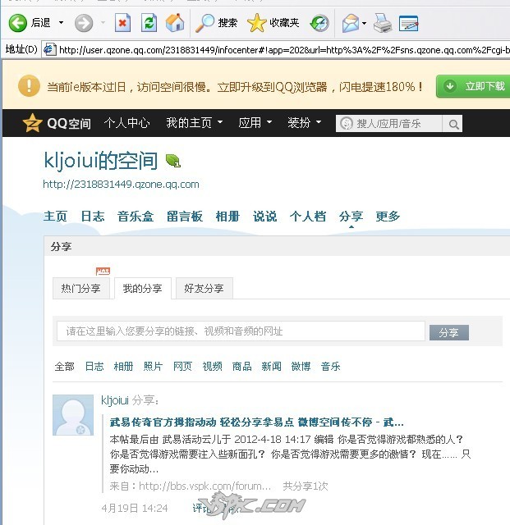Open 留言板 tab
Viewport: 510px width, 525px height.
point(185,217)
